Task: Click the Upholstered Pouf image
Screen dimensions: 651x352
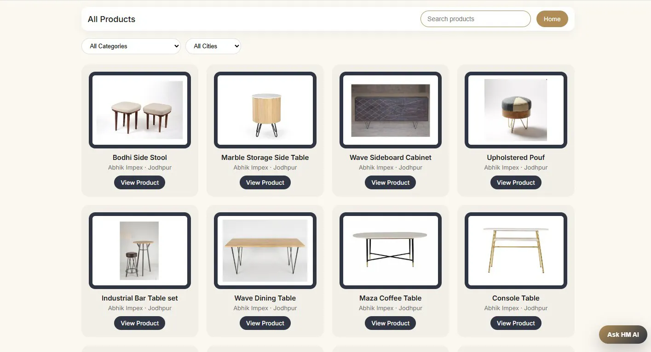Action: tap(516, 110)
